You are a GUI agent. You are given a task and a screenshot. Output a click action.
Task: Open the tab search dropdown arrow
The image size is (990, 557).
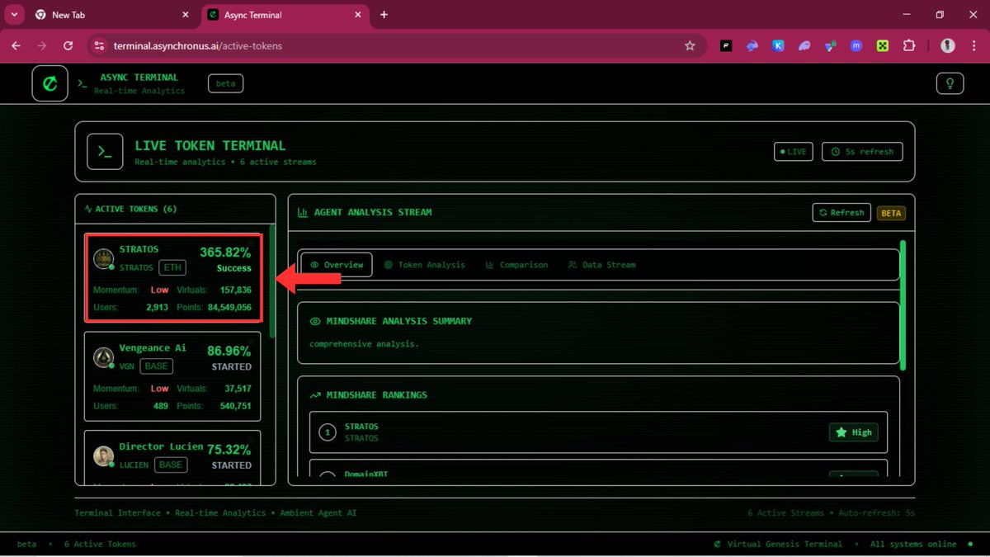click(14, 15)
